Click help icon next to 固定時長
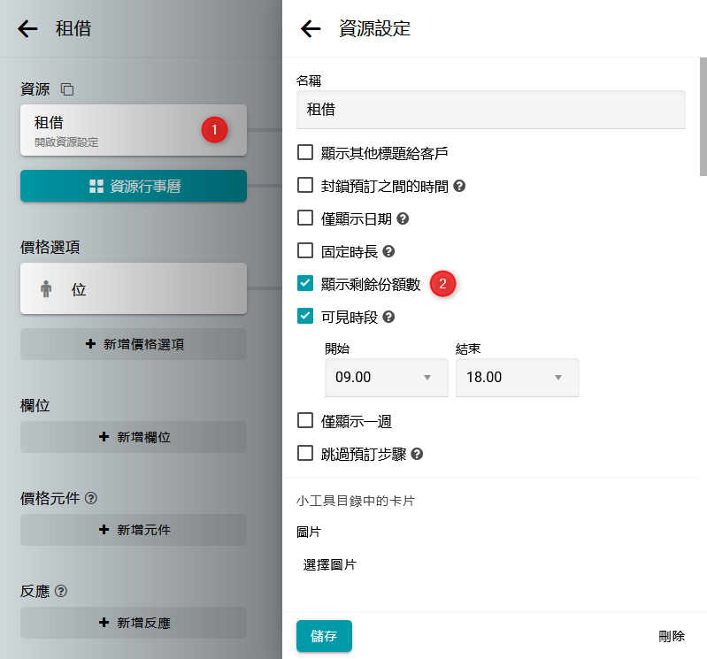The width and height of the screenshot is (707, 659). point(388,252)
